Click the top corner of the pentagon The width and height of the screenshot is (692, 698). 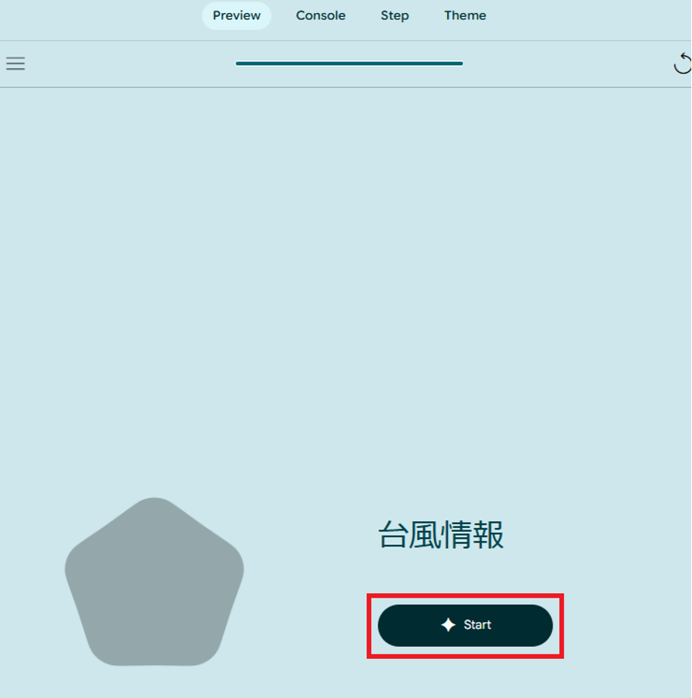[x=155, y=503]
